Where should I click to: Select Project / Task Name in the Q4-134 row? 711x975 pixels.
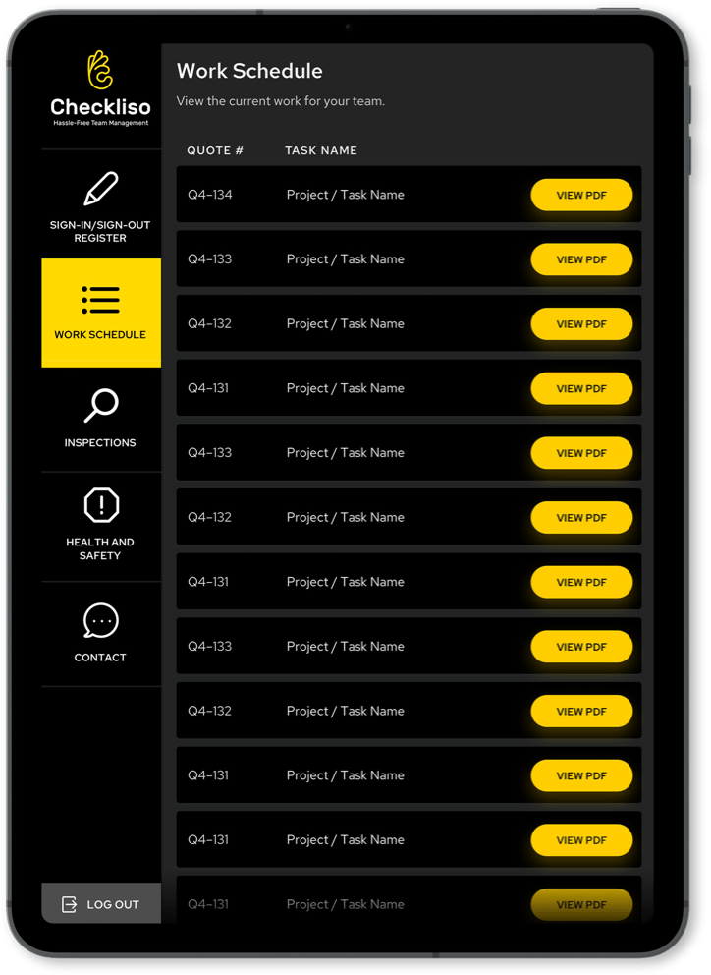tap(345, 195)
